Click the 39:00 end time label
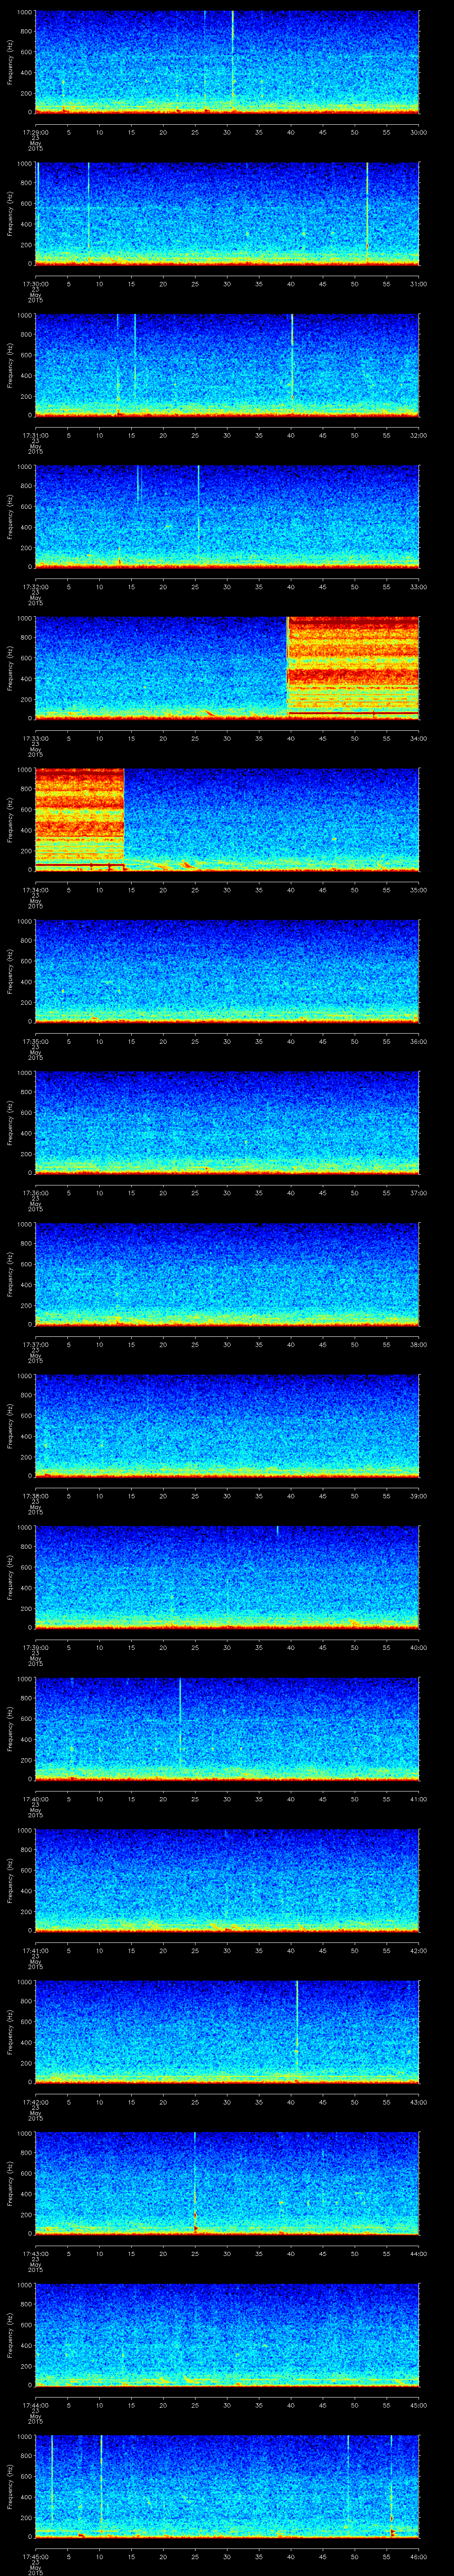454x2576 pixels. pos(419,1496)
